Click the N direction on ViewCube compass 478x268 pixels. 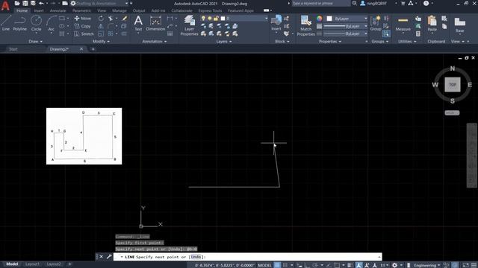453,68
